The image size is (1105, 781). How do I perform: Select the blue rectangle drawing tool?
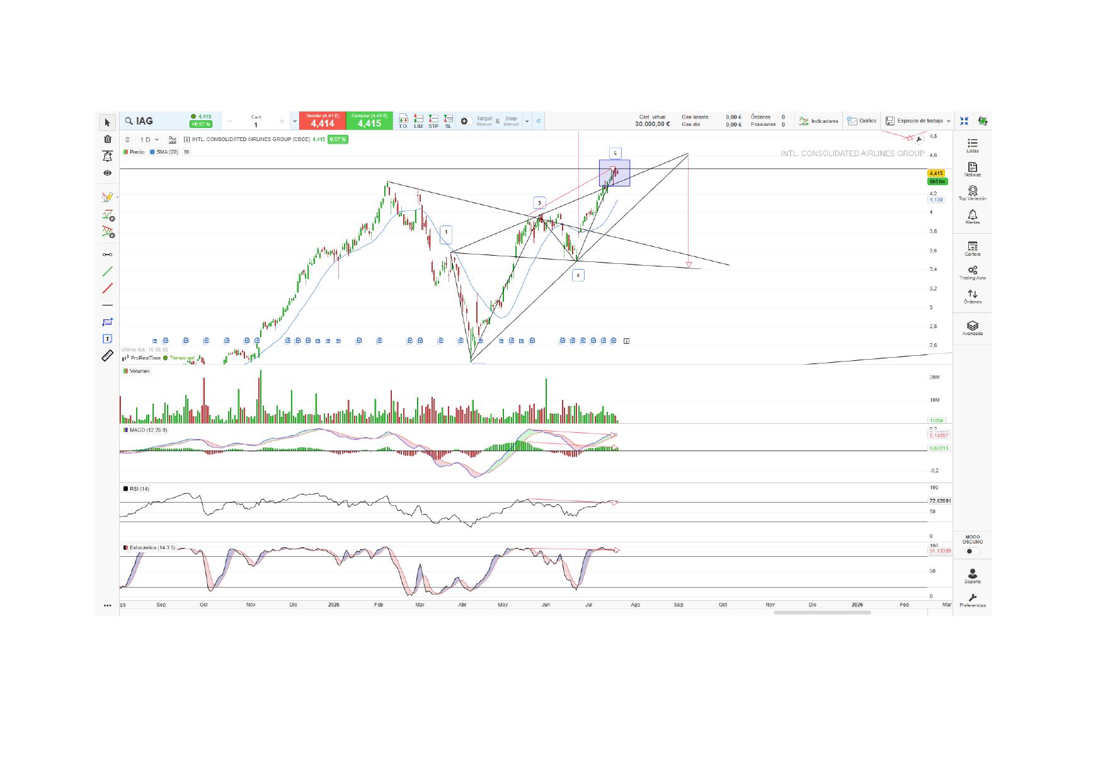(107, 322)
